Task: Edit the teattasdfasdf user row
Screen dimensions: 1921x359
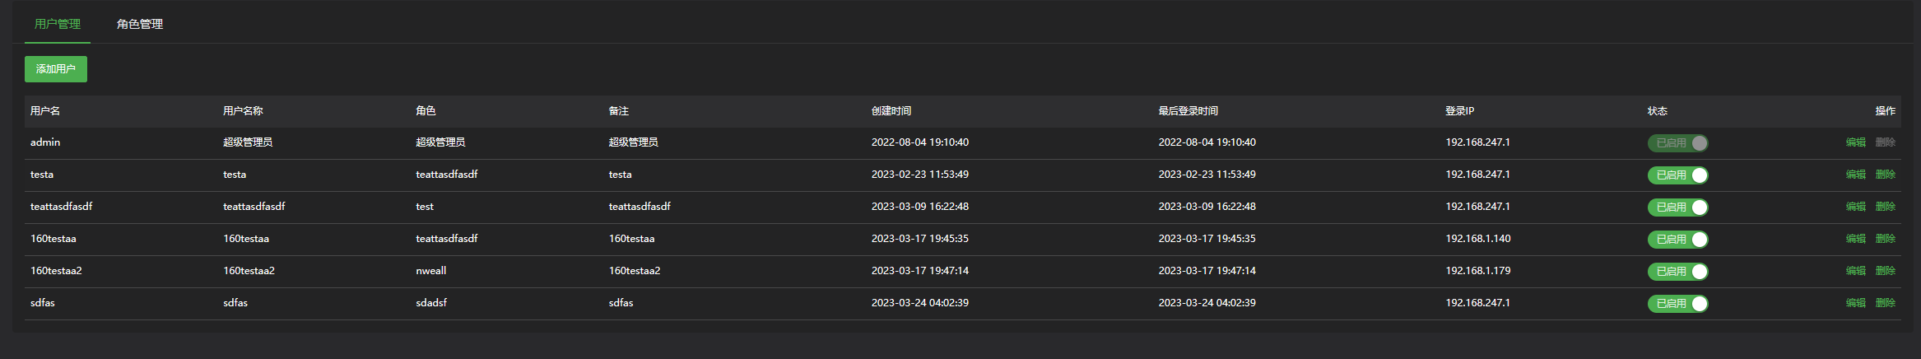Action: coord(1855,207)
